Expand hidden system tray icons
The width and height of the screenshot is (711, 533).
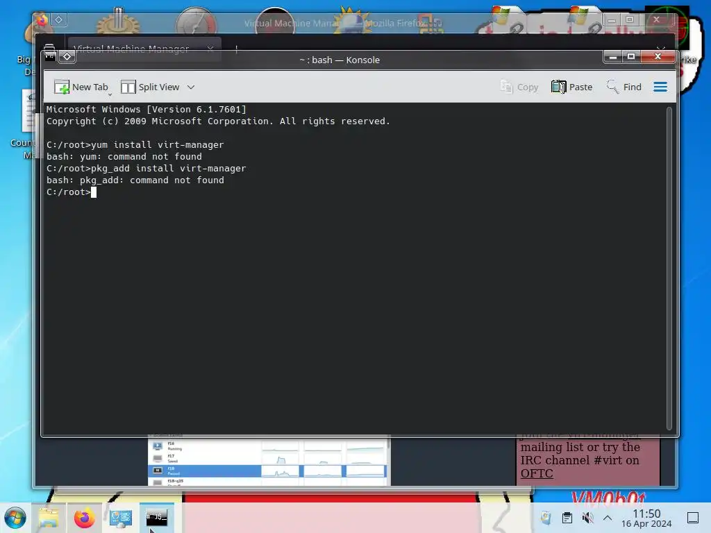click(608, 518)
